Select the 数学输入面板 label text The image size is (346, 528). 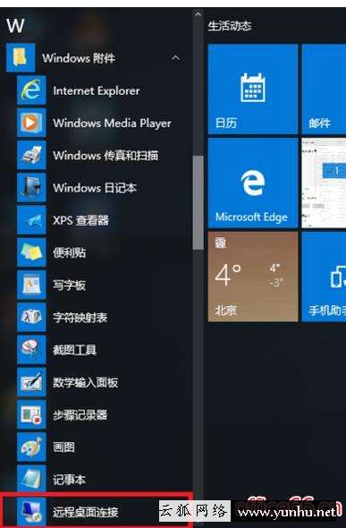coord(86,382)
